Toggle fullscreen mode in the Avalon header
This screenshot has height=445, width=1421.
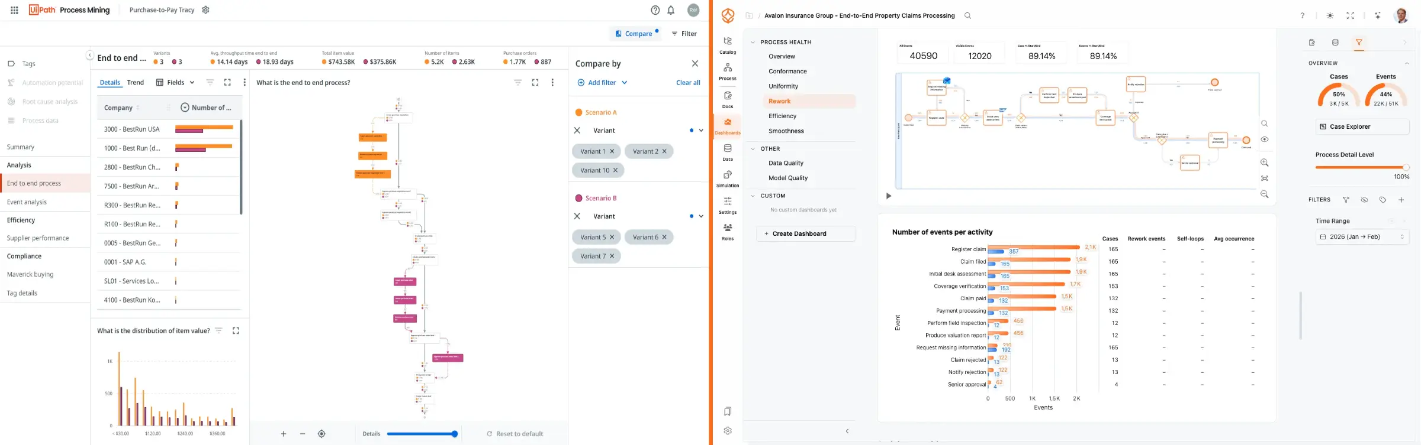click(x=1351, y=16)
